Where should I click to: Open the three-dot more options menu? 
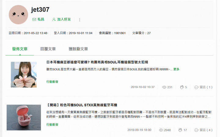coord(79,20)
